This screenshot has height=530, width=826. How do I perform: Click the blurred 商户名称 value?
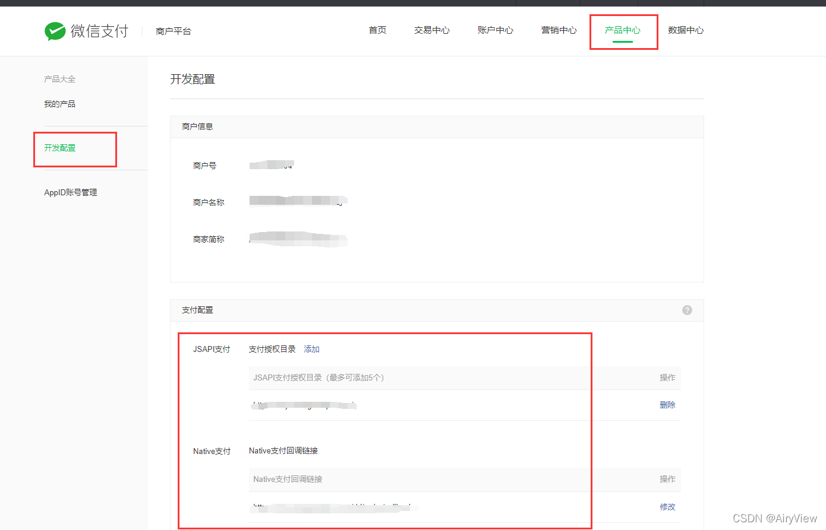(x=298, y=201)
